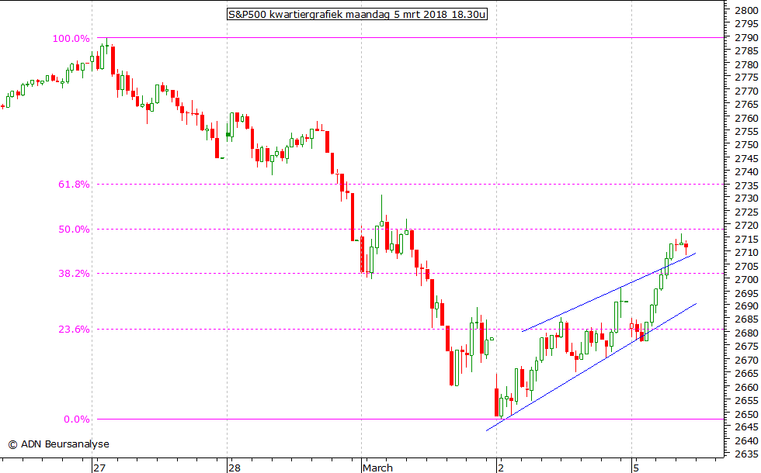Click the 38.2% Fibonacci level label
Image resolution: width=761 pixels, height=473 pixels.
(74, 273)
